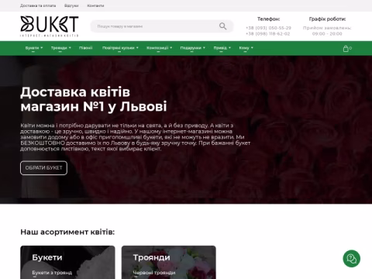Open the Контакти link
This screenshot has height=279, width=372.
[x=95, y=5]
